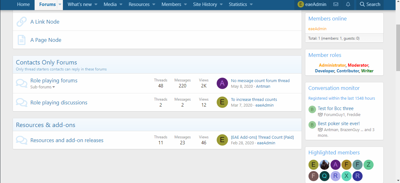Click the Resources and add-on releases bubble icon
Screen dimensions: 400x183
[x=21, y=140]
